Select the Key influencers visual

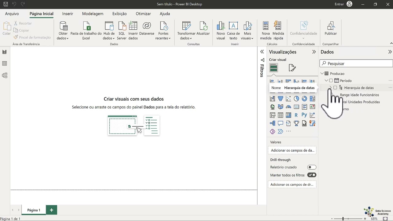[x=312, y=115]
